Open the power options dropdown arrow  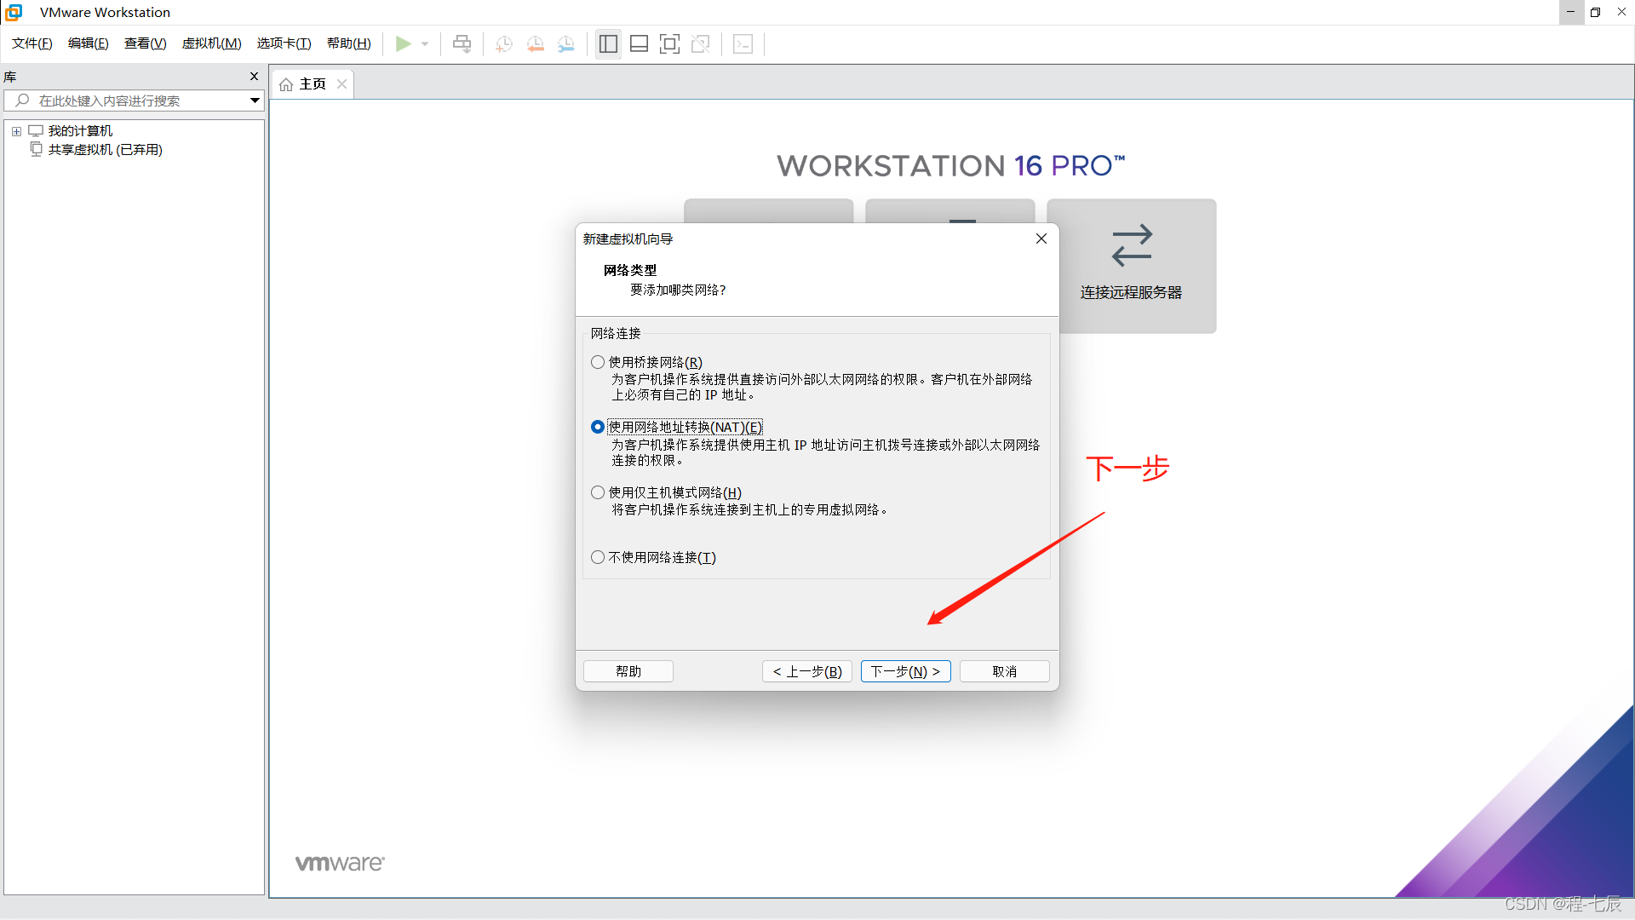coord(425,44)
